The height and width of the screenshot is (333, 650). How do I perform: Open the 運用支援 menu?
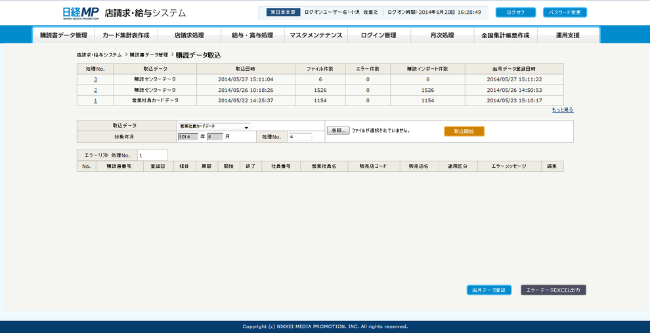568,35
